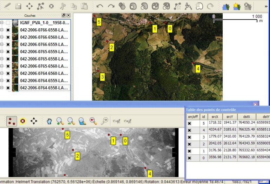Screen dimensions: 270x184
Task: Click the Undo arrow in top toolbar
Action: pyautogui.click(x=100, y=6)
